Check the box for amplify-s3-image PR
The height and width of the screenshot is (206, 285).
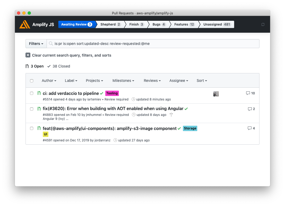pyautogui.click(x=32, y=128)
